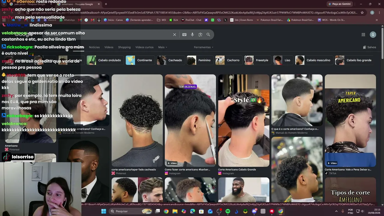
Task: Open the MSI bookmarks folder
Action: tap(161, 20)
